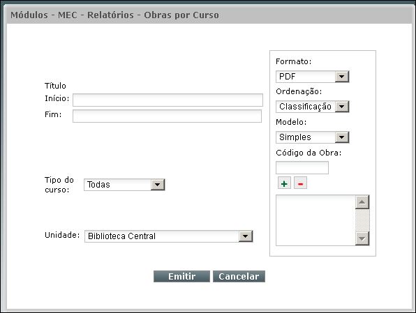Click the Código da Obra text field
This screenshot has height=313, width=416.
pos(302,167)
